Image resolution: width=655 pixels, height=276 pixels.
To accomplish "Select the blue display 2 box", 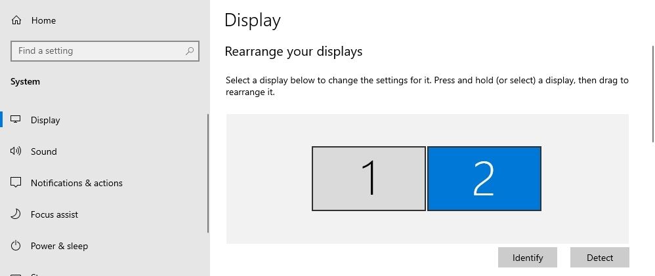I will point(484,178).
